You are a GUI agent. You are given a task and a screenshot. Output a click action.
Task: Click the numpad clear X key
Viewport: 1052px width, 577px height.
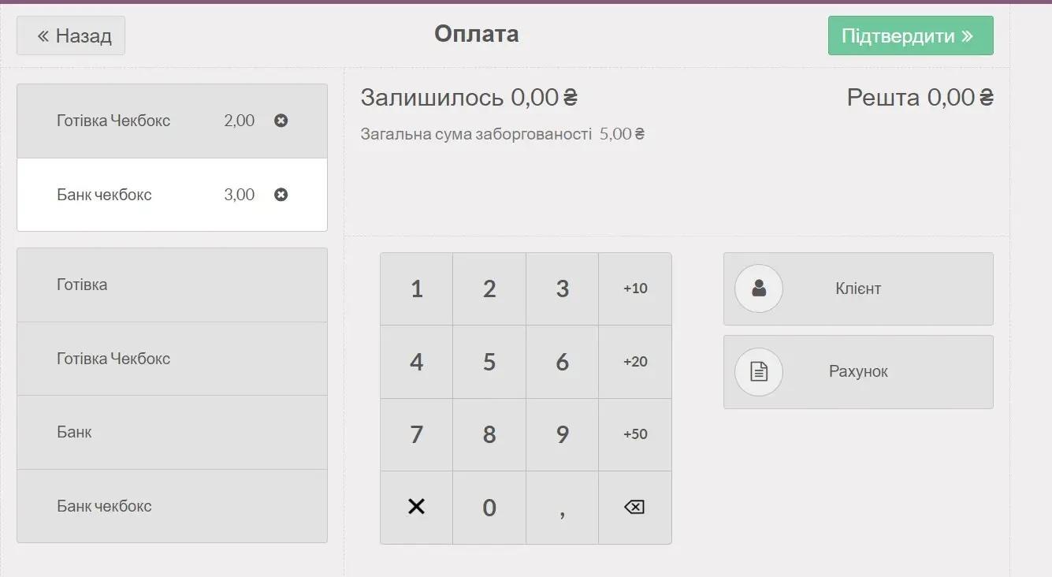pyautogui.click(x=416, y=507)
